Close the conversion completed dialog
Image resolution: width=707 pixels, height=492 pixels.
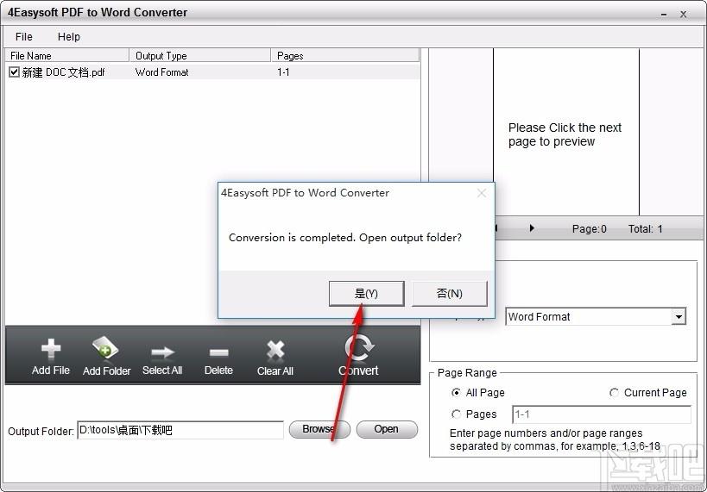click(482, 193)
